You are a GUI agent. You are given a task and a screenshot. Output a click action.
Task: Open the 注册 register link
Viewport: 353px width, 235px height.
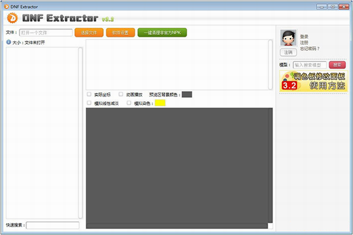pyautogui.click(x=304, y=43)
